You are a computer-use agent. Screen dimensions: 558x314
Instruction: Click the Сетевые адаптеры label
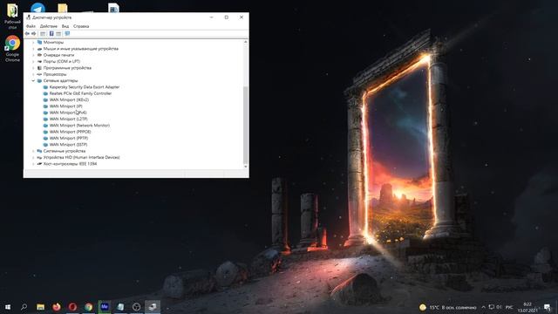pos(60,81)
